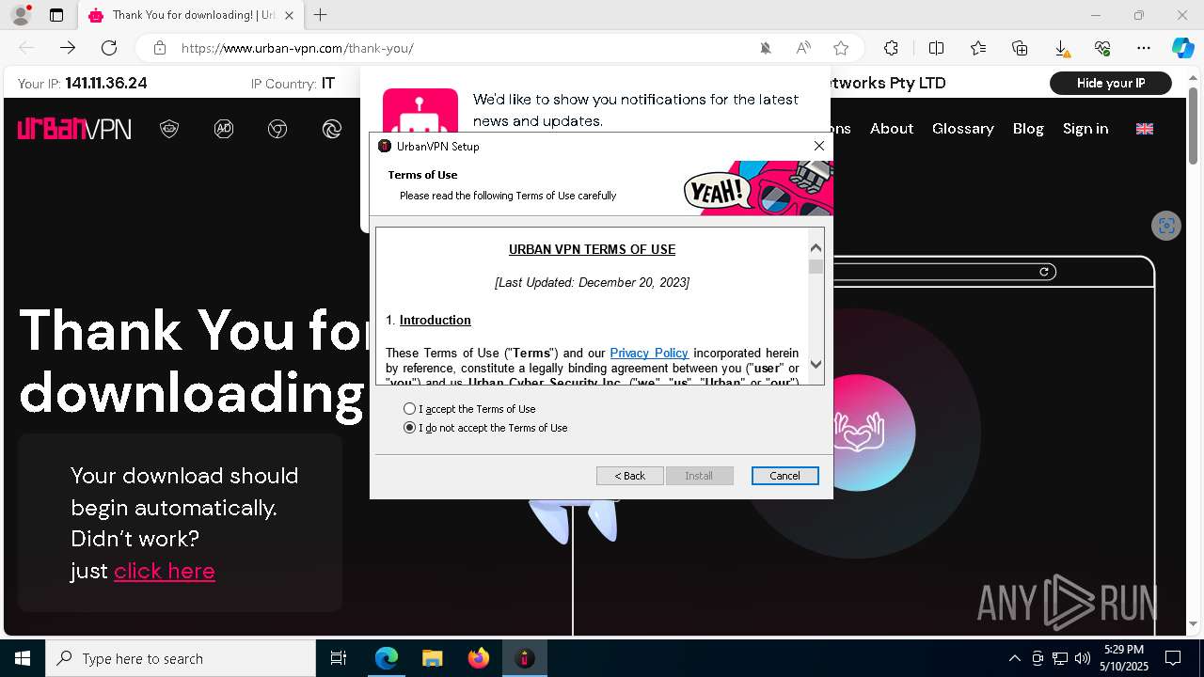Open the language flag selector
The image size is (1204, 677).
1145,129
